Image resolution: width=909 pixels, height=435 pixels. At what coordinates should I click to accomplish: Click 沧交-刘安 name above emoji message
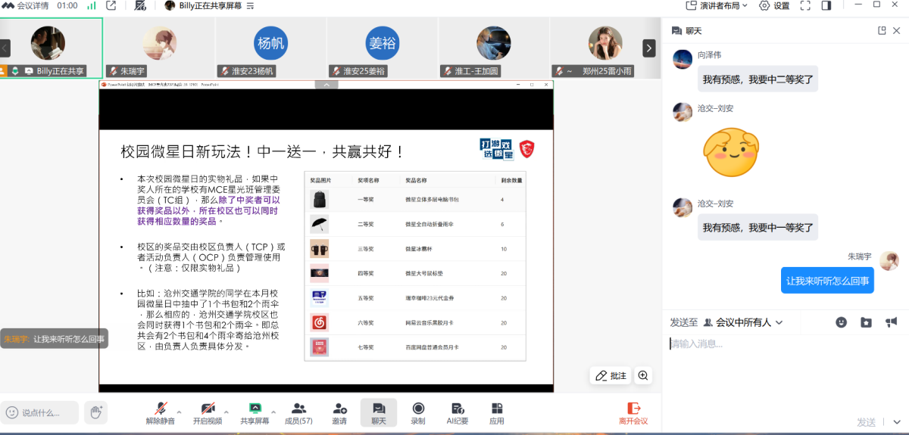tap(715, 108)
